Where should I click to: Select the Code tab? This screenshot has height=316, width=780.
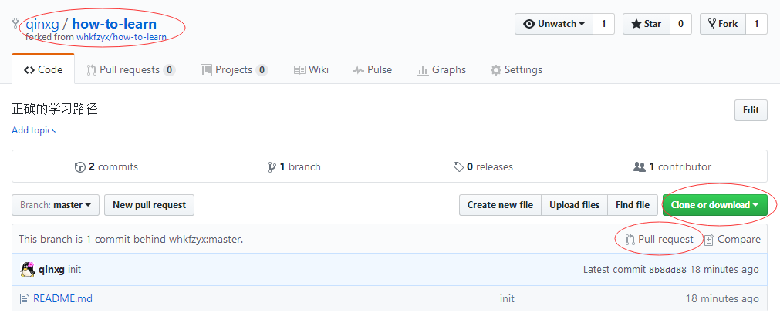[x=43, y=69]
